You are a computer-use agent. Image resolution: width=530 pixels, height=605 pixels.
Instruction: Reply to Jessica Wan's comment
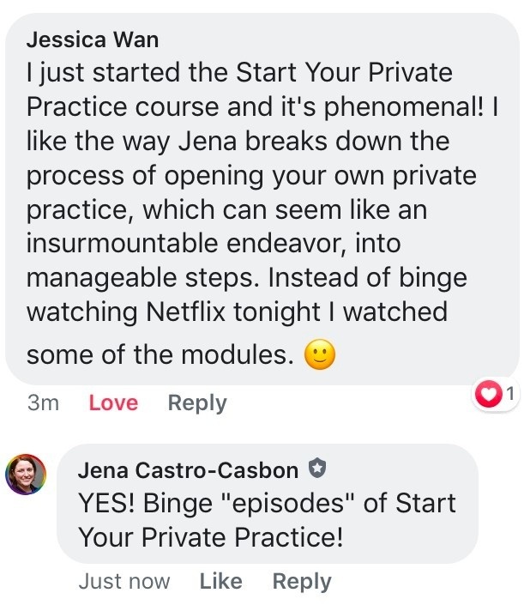coord(197,403)
